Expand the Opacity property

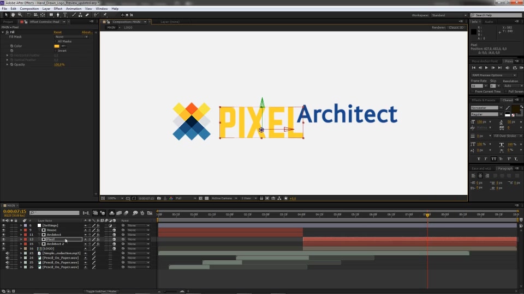pyautogui.click(x=7, y=65)
